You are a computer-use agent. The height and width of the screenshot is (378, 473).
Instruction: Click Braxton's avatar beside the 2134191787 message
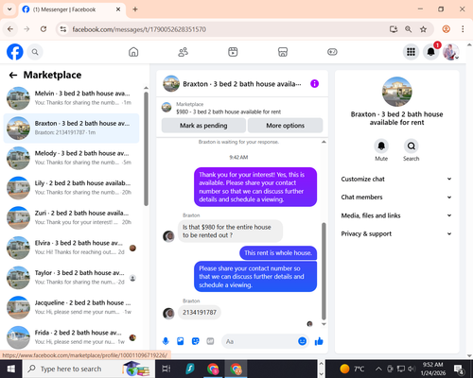tap(168, 313)
